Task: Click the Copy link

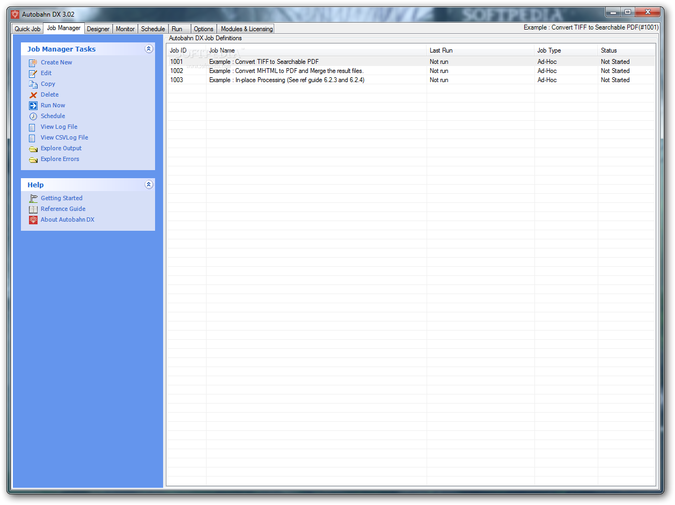Action: (x=48, y=84)
